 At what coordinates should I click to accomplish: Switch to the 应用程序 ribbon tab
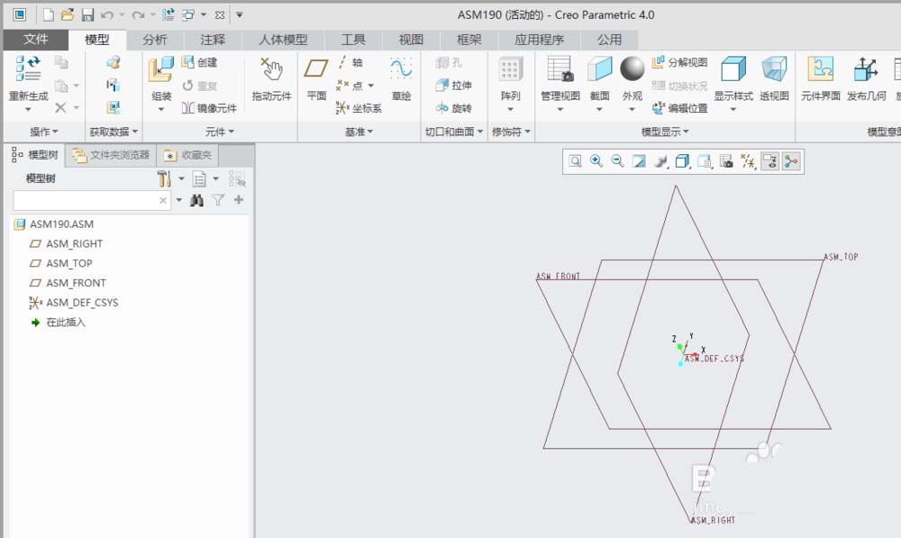(x=539, y=40)
